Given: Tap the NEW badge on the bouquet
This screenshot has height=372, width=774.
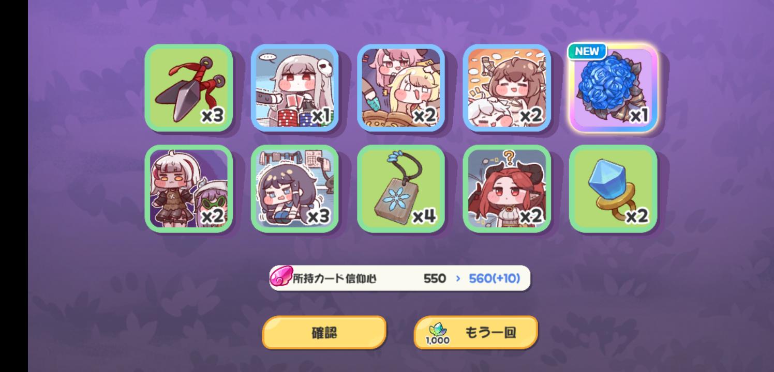Looking at the screenshot, I should point(587,51).
